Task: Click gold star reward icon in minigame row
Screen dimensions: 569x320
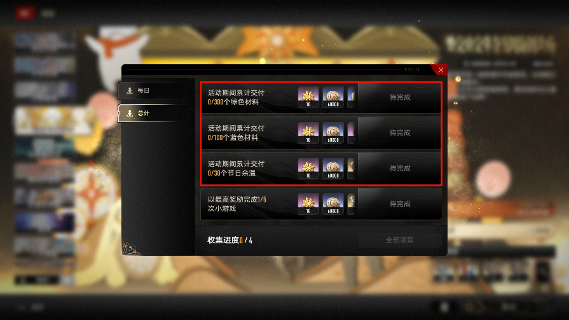Action: click(308, 204)
